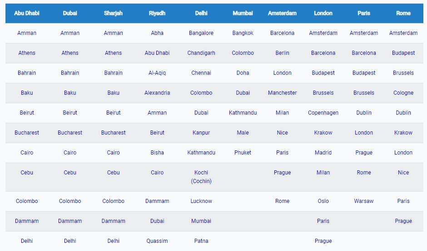The width and height of the screenshot is (427, 251).
Task: Click the Rome column header
Action: click(x=403, y=13)
